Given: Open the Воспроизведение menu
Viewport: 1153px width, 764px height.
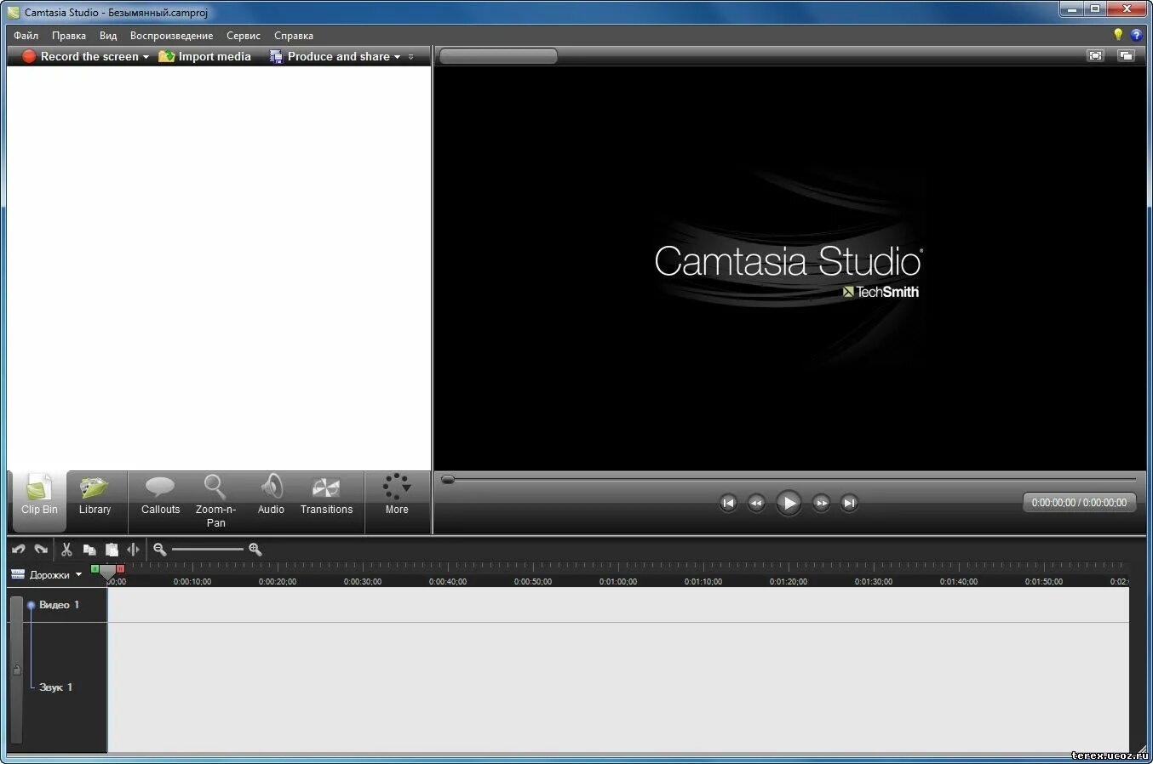Looking at the screenshot, I should [171, 36].
